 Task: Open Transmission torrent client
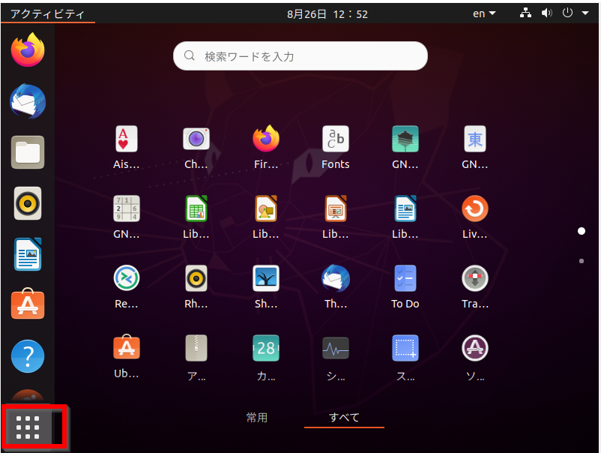click(475, 286)
